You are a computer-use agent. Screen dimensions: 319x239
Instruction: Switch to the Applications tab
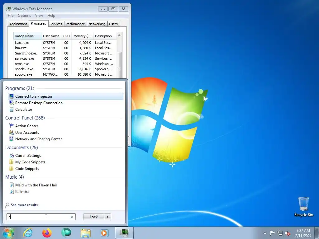18,24
